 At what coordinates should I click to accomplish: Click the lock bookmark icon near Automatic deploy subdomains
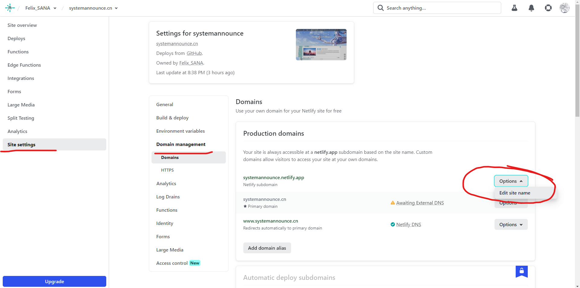click(x=521, y=271)
